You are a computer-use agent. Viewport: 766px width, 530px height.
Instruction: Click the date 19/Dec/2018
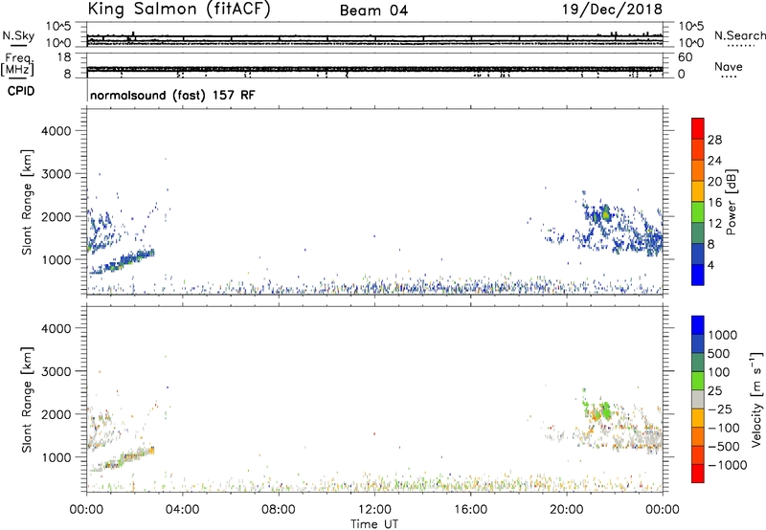612,10
